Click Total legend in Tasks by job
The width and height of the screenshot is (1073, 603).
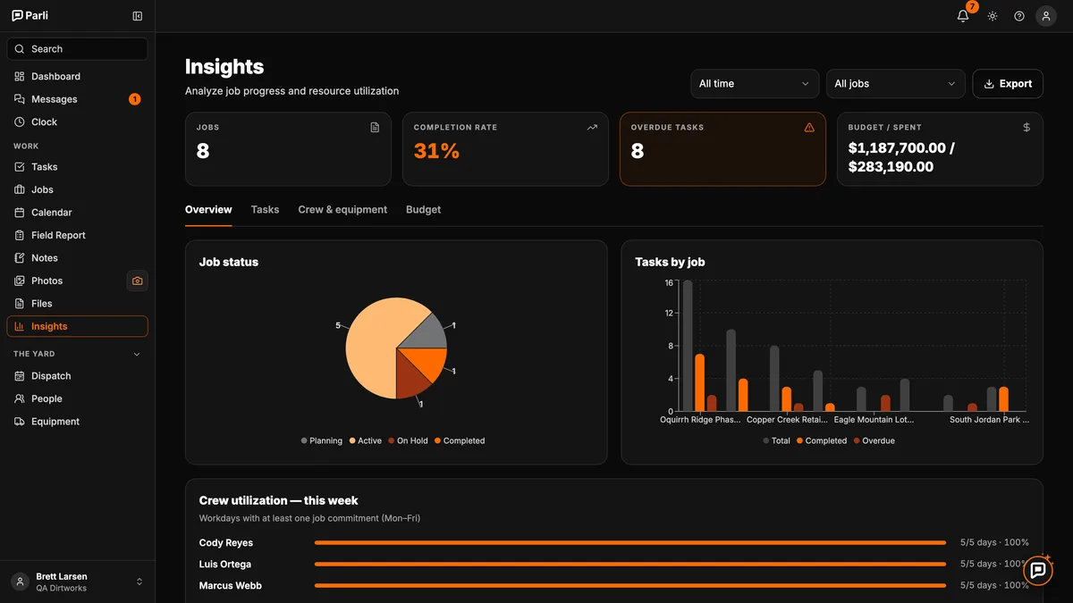coord(776,440)
